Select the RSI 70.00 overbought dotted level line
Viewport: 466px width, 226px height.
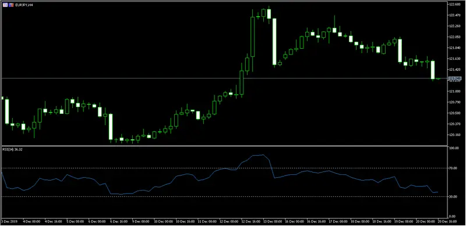pyautogui.click(x=224, y=168)
